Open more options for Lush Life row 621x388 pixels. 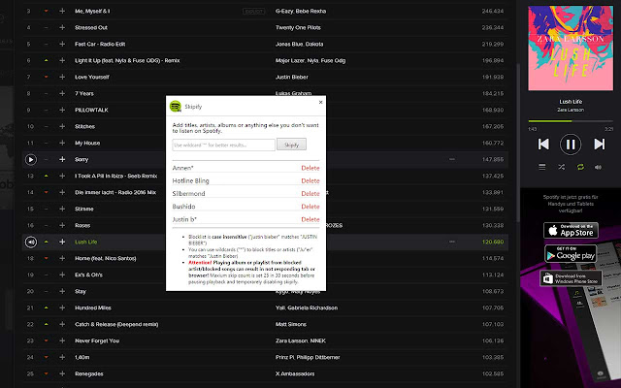(x=452, y=242)
